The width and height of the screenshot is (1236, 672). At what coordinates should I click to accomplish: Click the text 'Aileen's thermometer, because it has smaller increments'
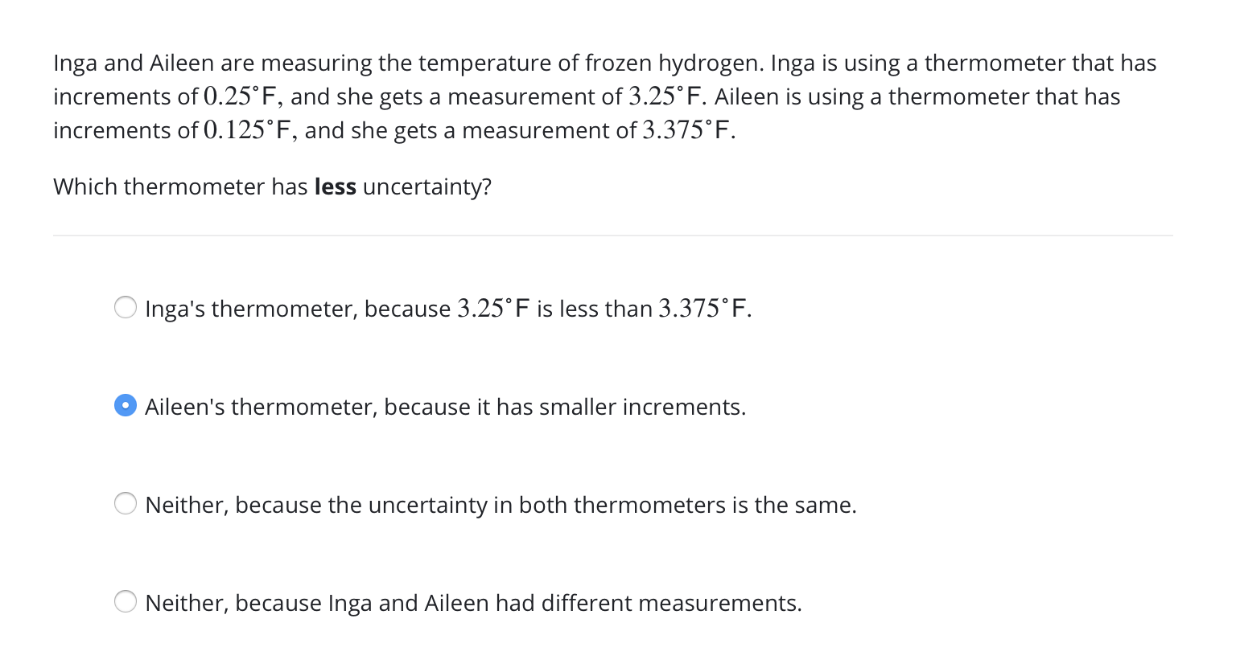point(445,407)
